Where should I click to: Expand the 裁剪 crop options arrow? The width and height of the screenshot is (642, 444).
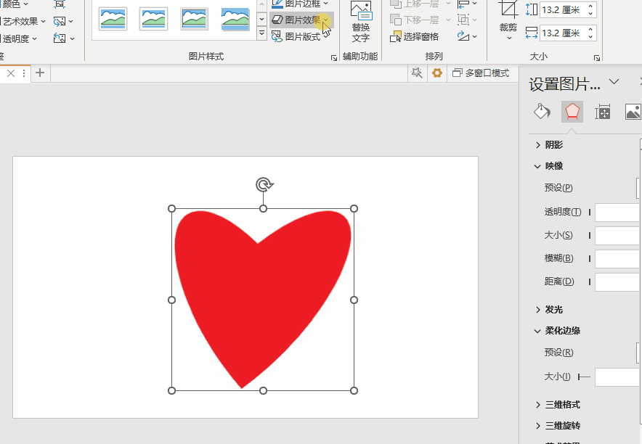509,38
